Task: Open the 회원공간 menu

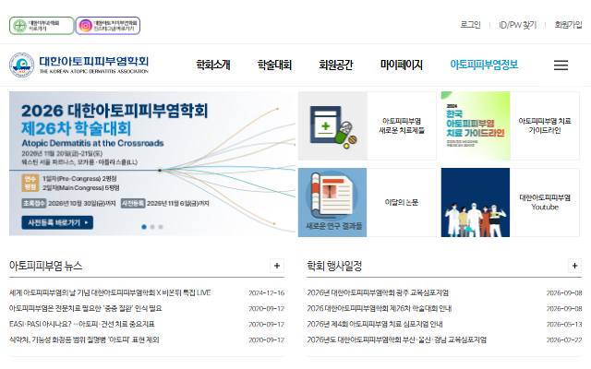Action: tap(336, 65)
